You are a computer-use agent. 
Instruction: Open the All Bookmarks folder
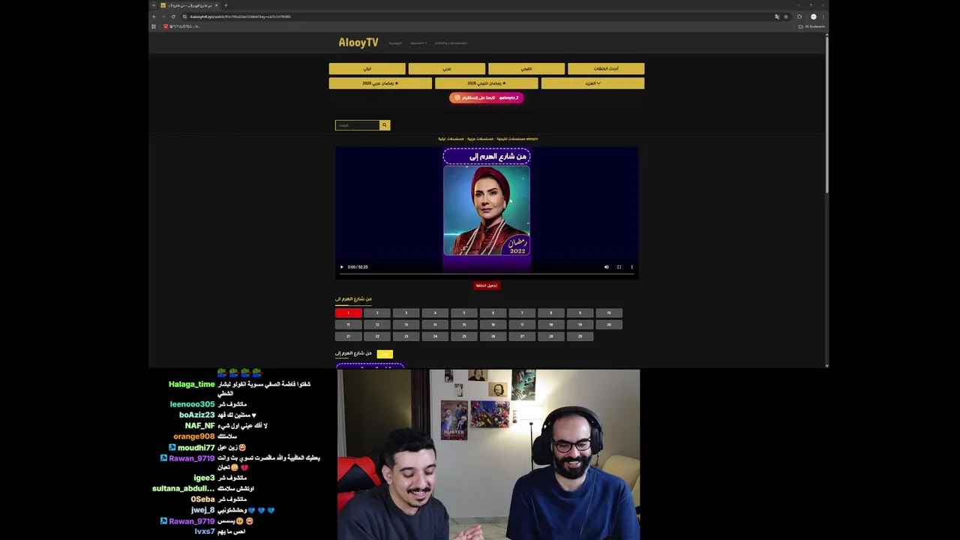(x=811, y=26)
